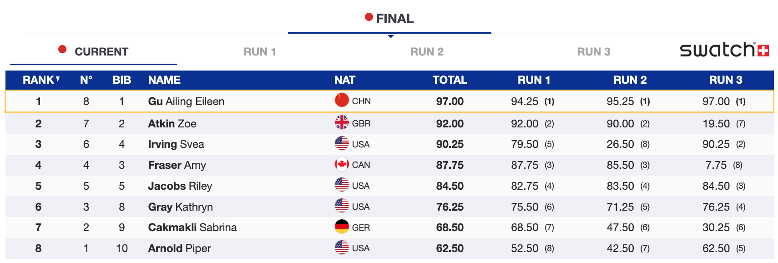Click the Germany flag icon
Viewport: 778px width, 263px height.
[342, 227]
